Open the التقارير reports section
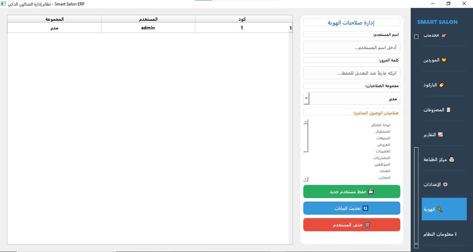The height and width of the screenshot is (252, 473). coord(444,134)
